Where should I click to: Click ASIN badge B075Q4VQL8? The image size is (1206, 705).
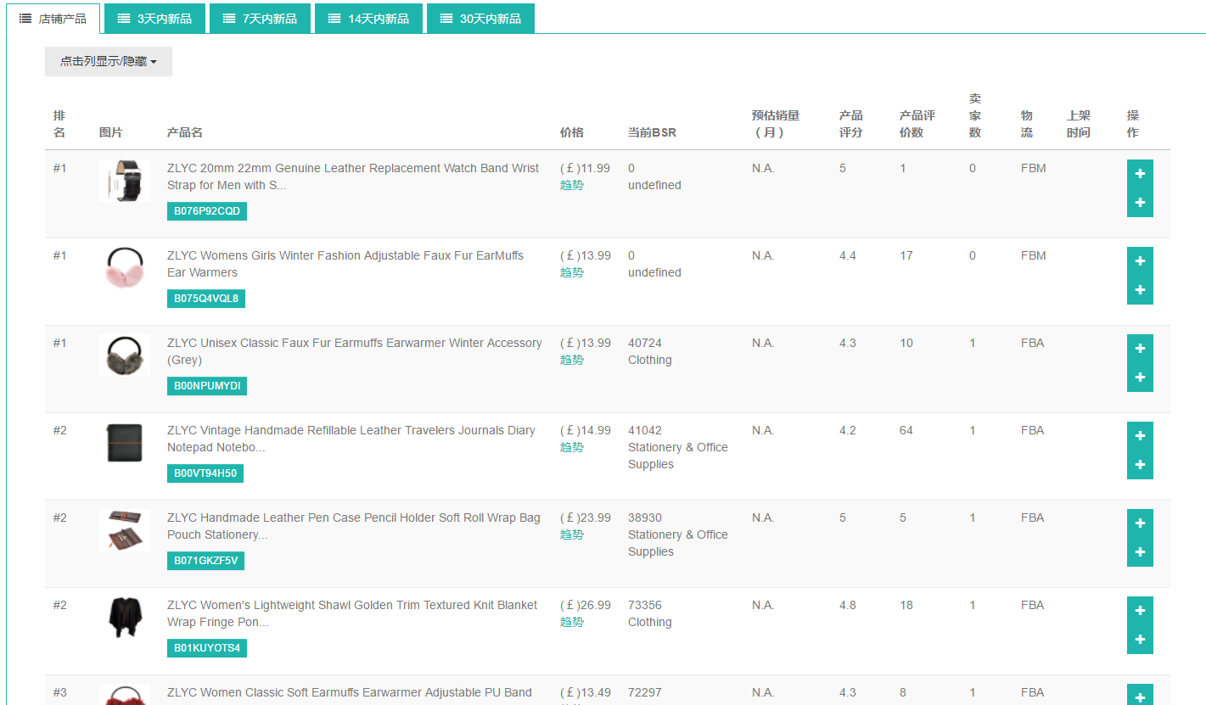(206, 299)
